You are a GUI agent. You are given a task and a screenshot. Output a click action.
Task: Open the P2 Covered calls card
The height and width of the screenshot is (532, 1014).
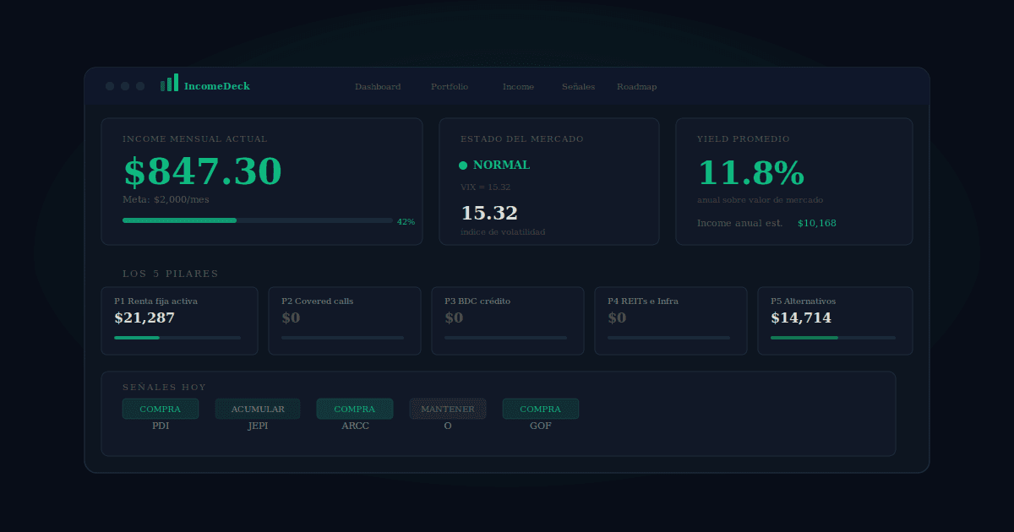tap(345, 321)
